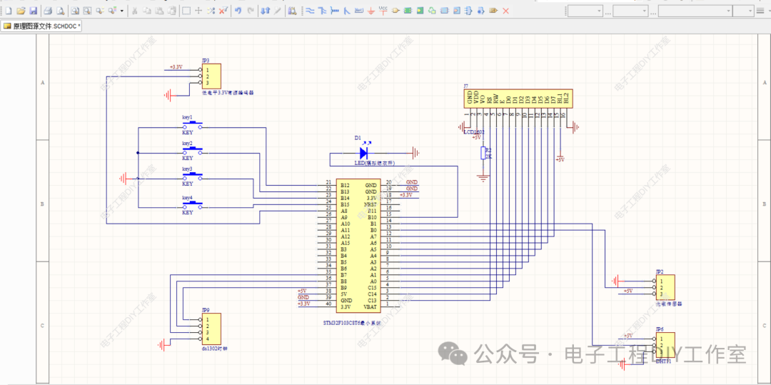
Task: Select the Place Signal Harness tool
Action: coord(334,10)
